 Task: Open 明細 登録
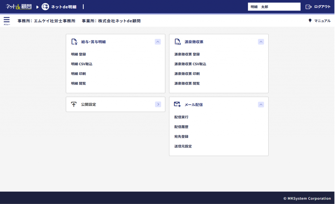(x=79, y=54)
